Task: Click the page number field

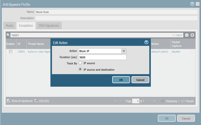Action: (x=136, y=101)
